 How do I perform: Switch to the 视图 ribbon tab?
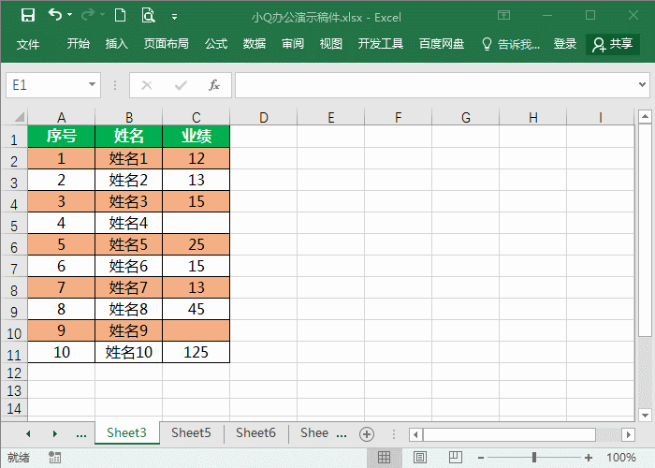(x=331, y=44)
